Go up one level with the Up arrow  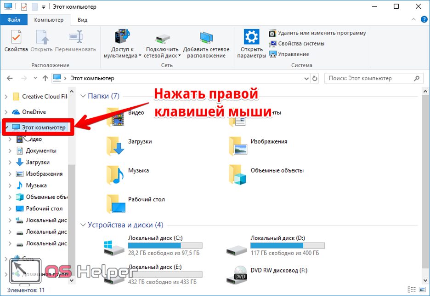[x=45, y=78]
